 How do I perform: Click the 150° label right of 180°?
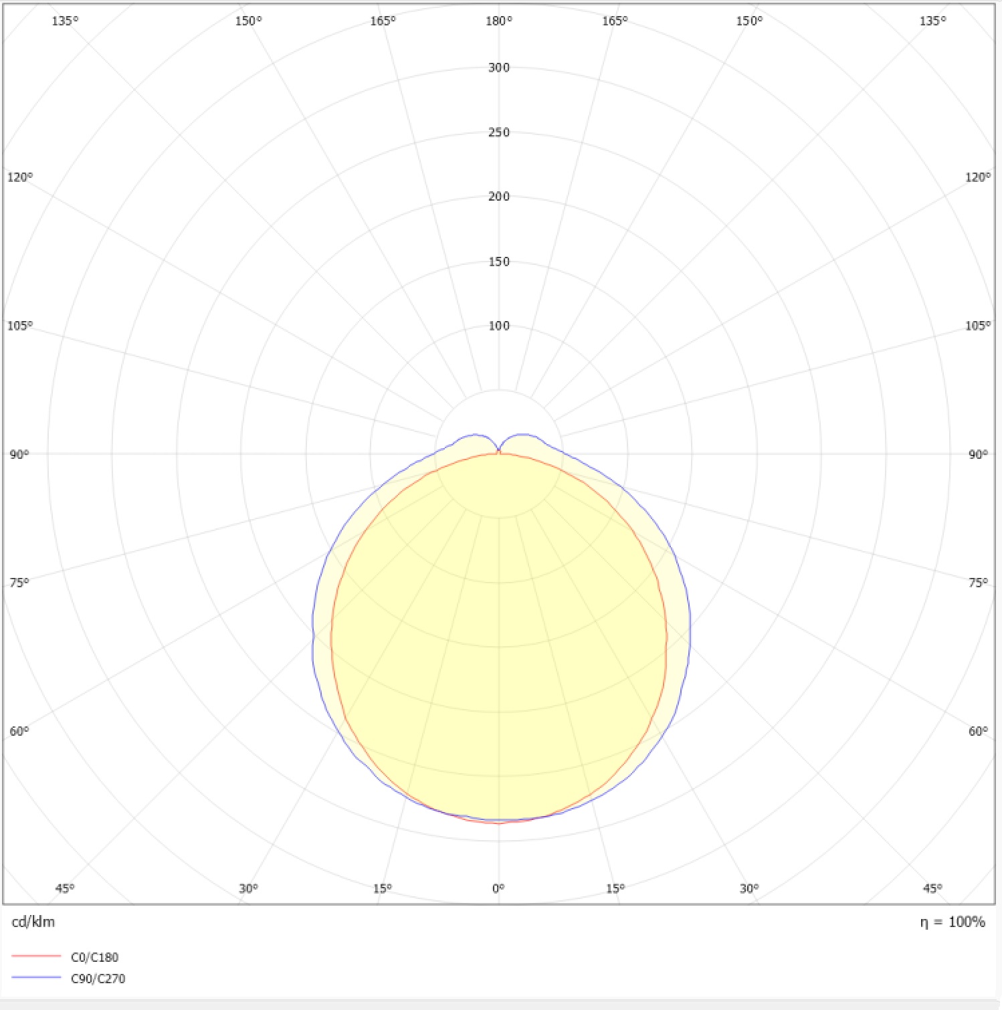pyautogui.click(x=749, y=21)
